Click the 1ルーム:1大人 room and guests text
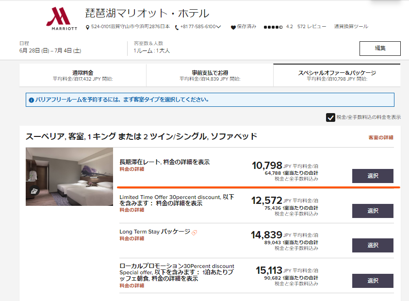This screenshot has width=409, height=301. tap(151, 50)
